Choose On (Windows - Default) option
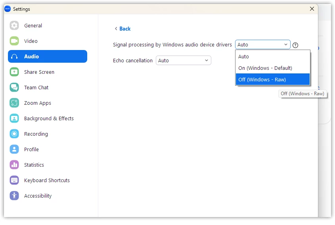The height and width of the screenshot is (225, 335). pyautogui.click(x=273, y=68)
